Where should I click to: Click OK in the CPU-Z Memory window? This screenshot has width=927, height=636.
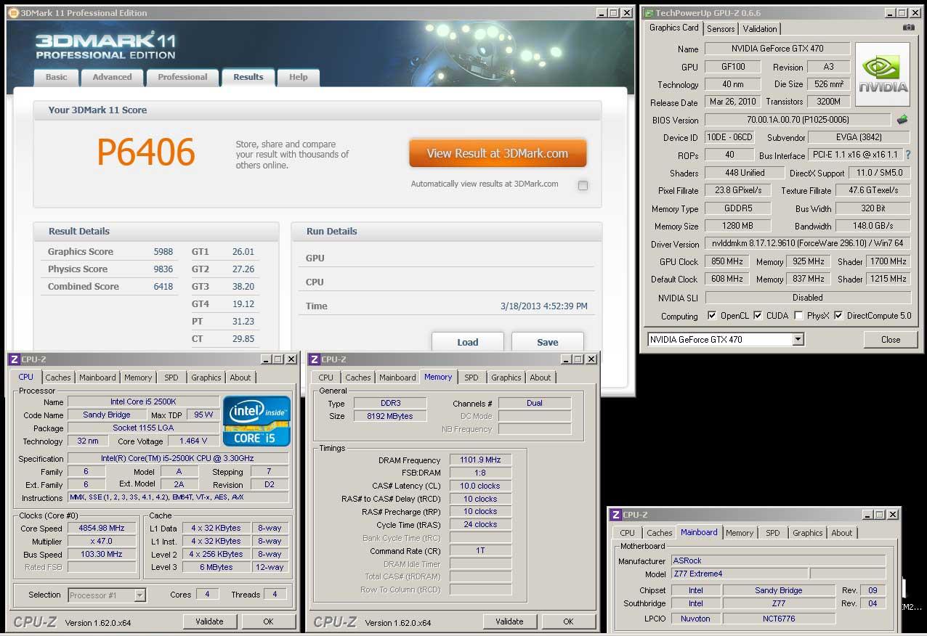pos(568,621)
